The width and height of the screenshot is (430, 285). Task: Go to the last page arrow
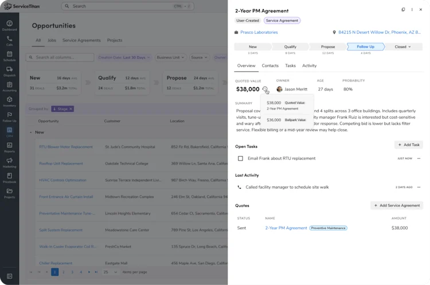coord(96,272)
